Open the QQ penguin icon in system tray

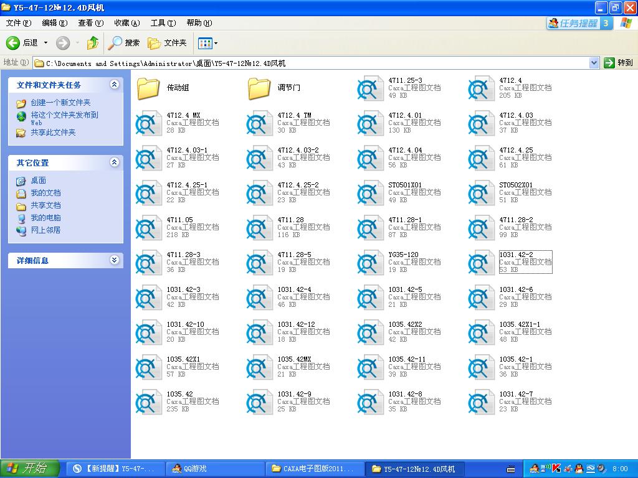pos(579,469)
